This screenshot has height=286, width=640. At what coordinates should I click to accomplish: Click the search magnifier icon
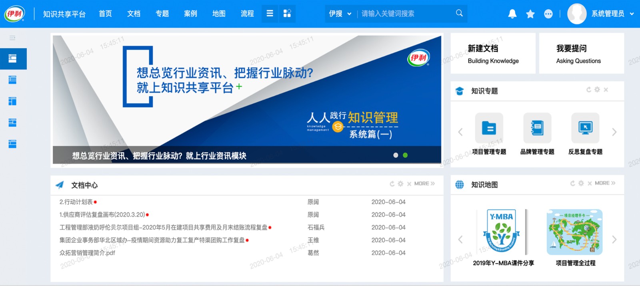459,13
